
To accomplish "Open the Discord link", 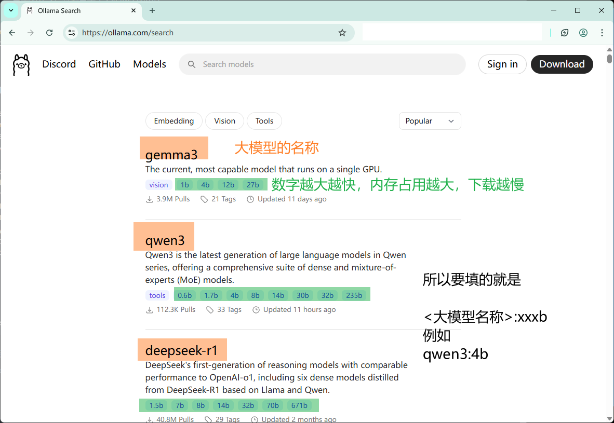I will point(59,64).
